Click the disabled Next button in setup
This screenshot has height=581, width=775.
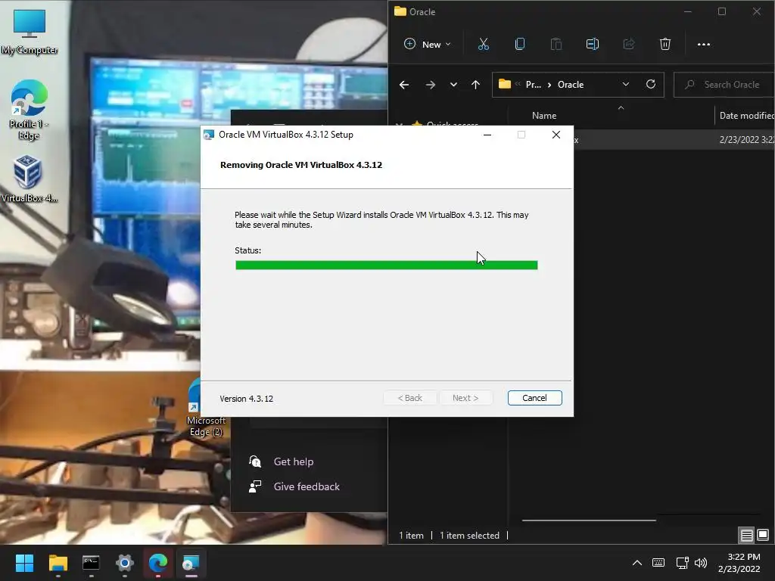[465, 398]
